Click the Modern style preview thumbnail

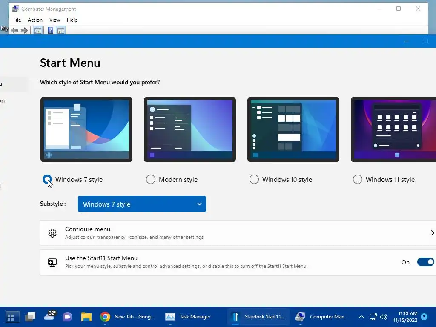[189, 129]
